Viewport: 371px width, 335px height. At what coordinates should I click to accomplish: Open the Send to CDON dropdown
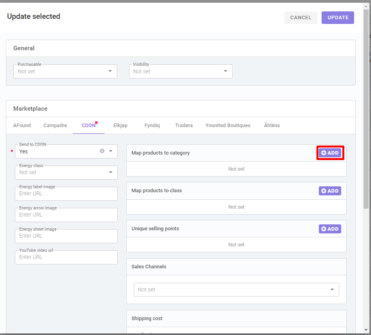pos(111,151)
